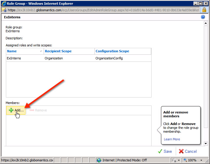The image size is (210, 164).
Task: Click the greyed Remove members button
Action: coord(38,110)
